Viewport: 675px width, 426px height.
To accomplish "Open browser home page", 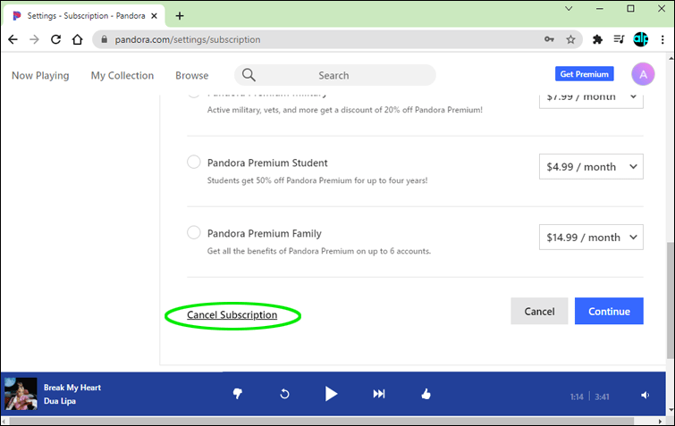I will click(78, 39).
